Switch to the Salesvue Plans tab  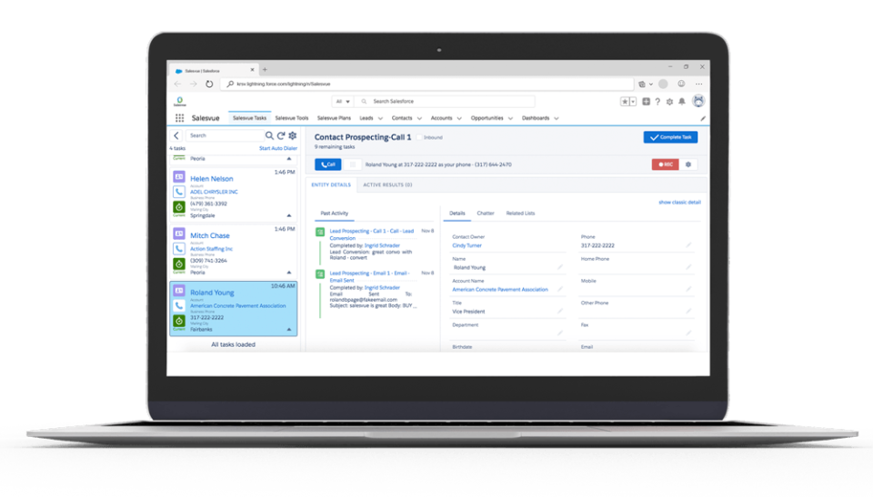tap(334, 118)
